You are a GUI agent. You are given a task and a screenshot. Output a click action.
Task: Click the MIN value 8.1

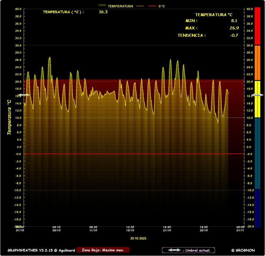pyautogui.click(x=234, y=21)
